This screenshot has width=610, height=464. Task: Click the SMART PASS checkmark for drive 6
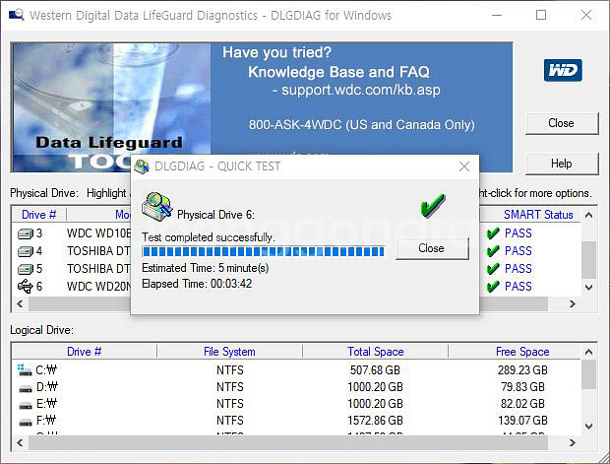[x=493, y=287]
